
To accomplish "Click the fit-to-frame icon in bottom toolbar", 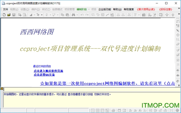I will [x=171, y=111].
